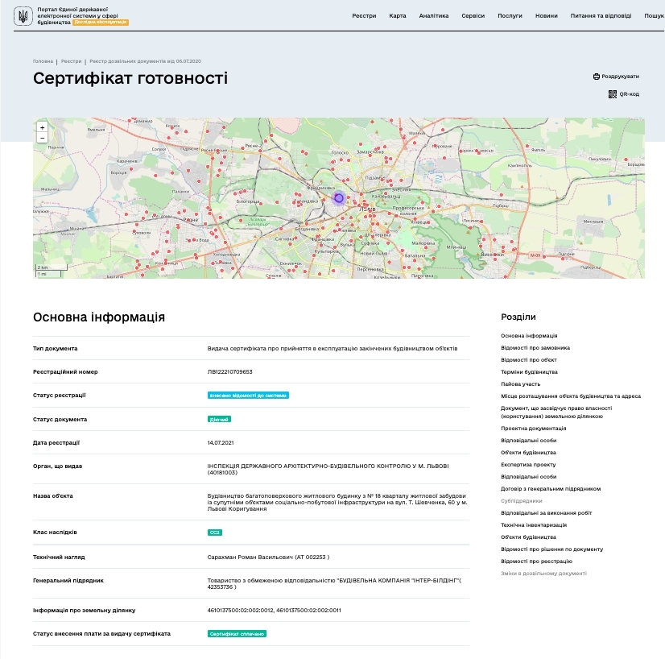Zoom in the map with plus button
Image resolution: width=665 pixels, height=659 pixels.
(x=42, y=127)
